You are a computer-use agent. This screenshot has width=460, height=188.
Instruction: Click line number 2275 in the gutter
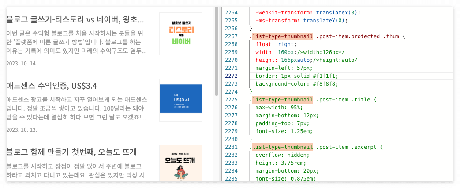point(231,100)
